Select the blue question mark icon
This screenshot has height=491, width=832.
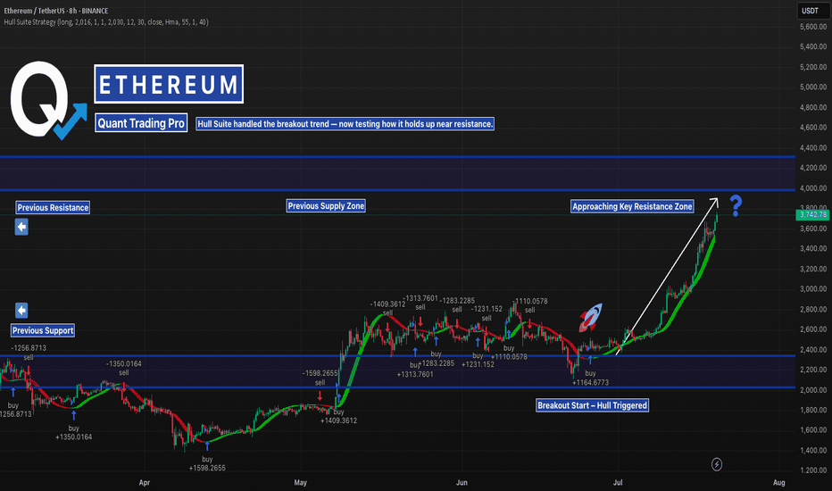736,205
